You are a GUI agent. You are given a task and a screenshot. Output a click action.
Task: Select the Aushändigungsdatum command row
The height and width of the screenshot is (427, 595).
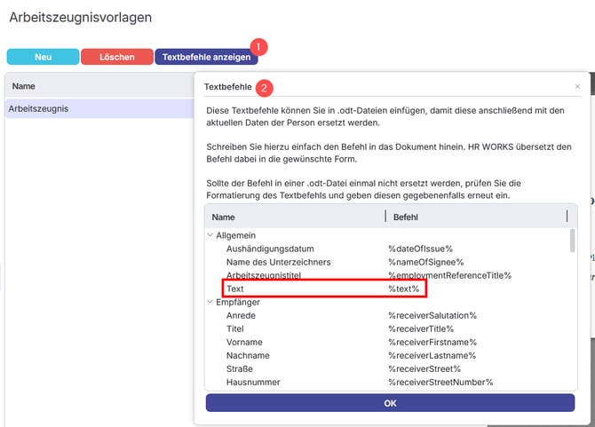coord(270,249)
